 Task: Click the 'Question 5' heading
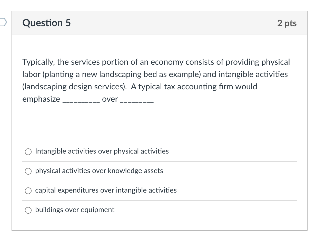[46, 23]
